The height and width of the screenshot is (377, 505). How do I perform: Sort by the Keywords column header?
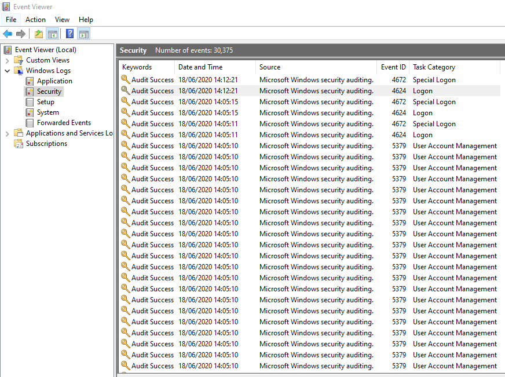click(x=147, y=67)
